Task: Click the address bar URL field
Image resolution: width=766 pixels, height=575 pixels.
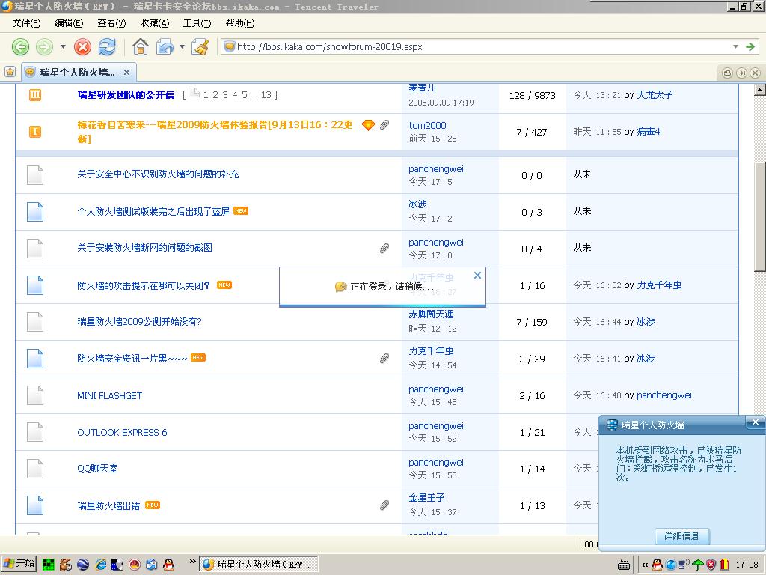Action: click(x=479, y=46)
